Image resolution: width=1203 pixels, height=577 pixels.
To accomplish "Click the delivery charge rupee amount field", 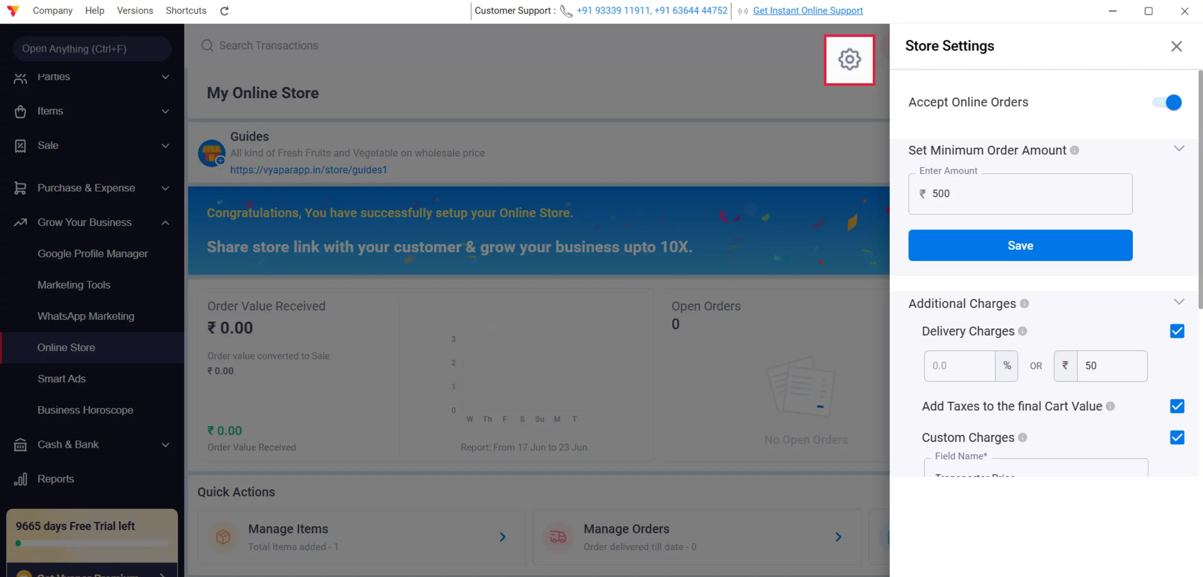I will 1112,366.
